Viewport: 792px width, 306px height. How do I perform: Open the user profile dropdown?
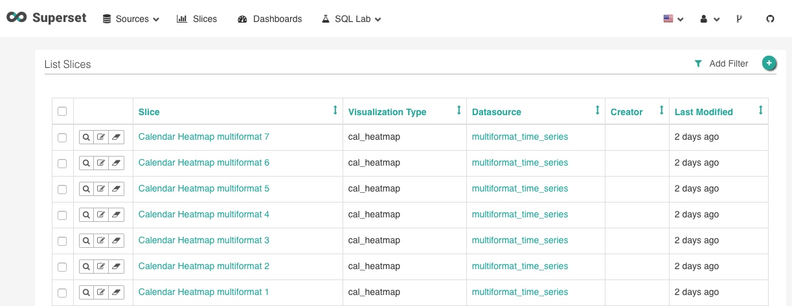coord(710,19)
